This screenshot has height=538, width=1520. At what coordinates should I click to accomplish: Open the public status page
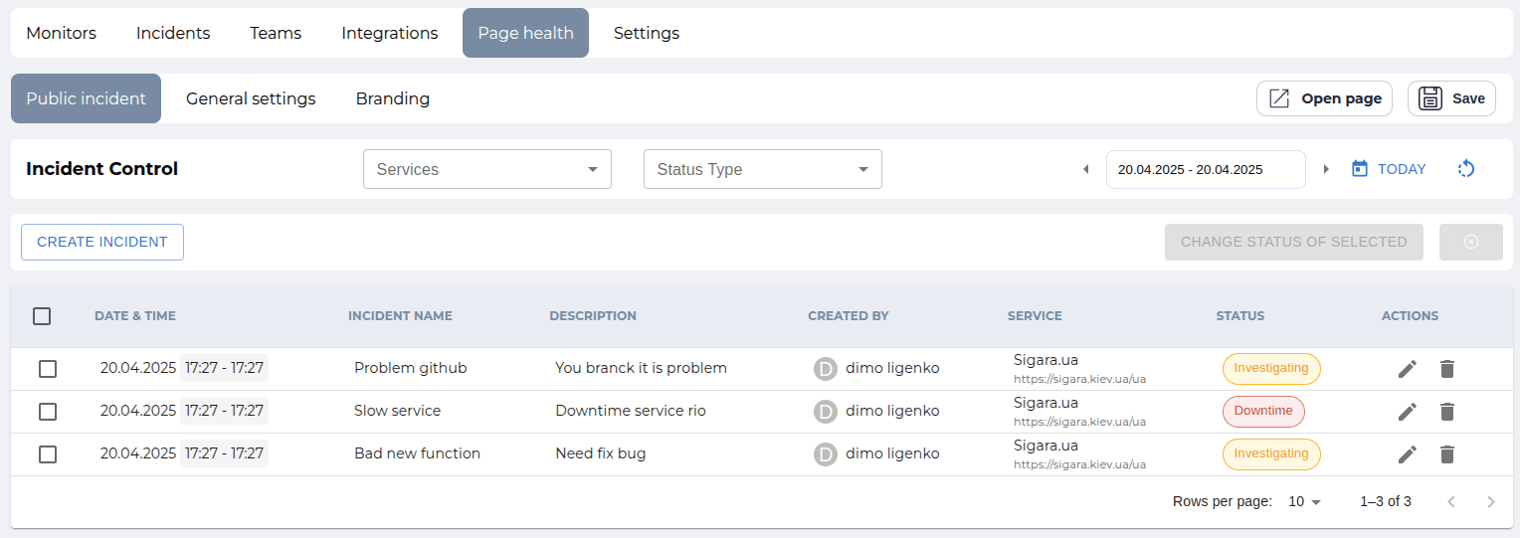[x=1324, y=98]
